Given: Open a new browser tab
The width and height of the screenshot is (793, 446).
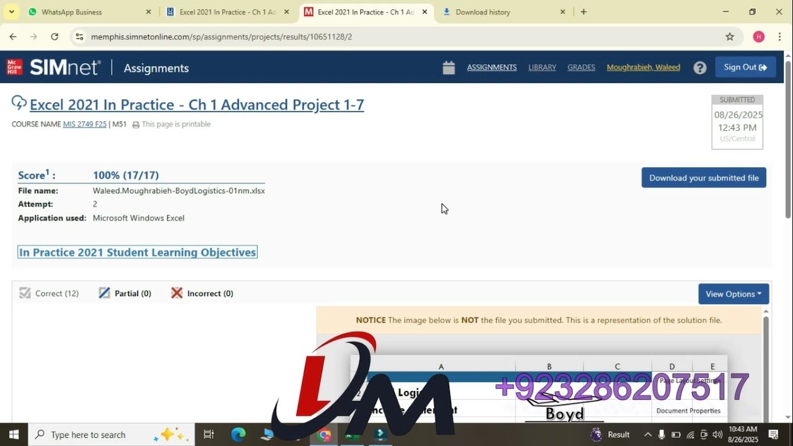Looking at the screenshot, I should (584, 12).
